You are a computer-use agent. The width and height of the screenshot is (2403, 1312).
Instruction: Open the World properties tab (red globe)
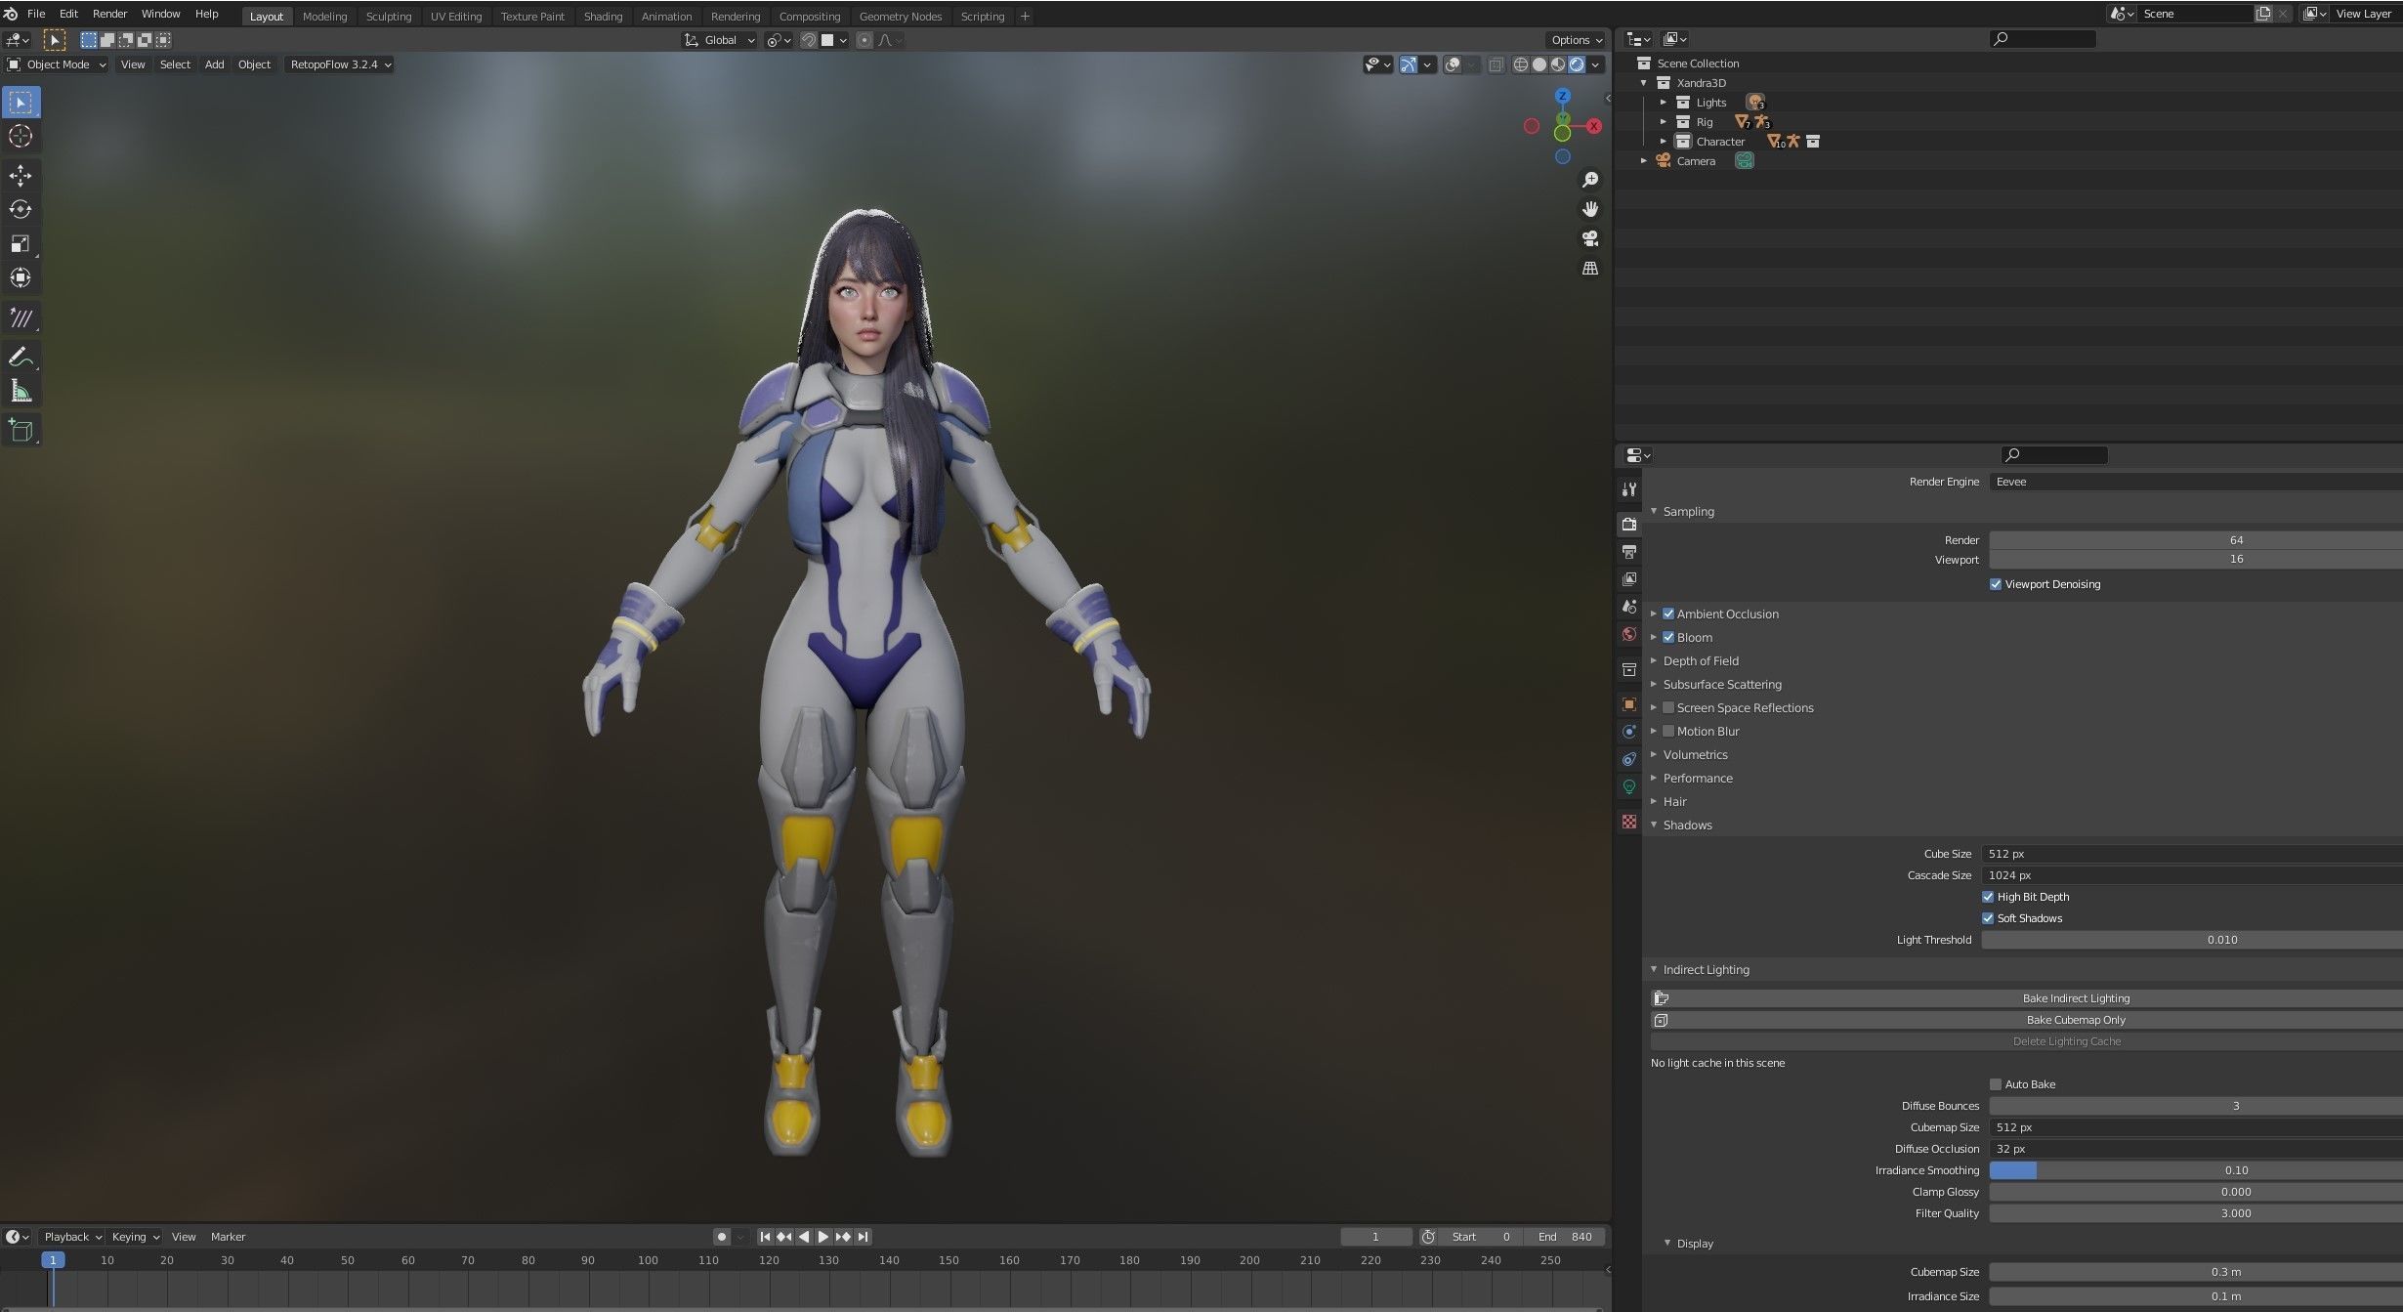pos(1628,634)
